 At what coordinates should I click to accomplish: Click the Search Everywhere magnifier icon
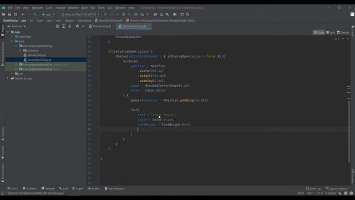tap(187, 14)
